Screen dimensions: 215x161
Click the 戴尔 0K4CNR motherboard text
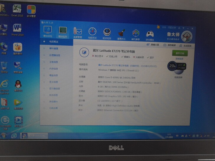tap(129, 83)
